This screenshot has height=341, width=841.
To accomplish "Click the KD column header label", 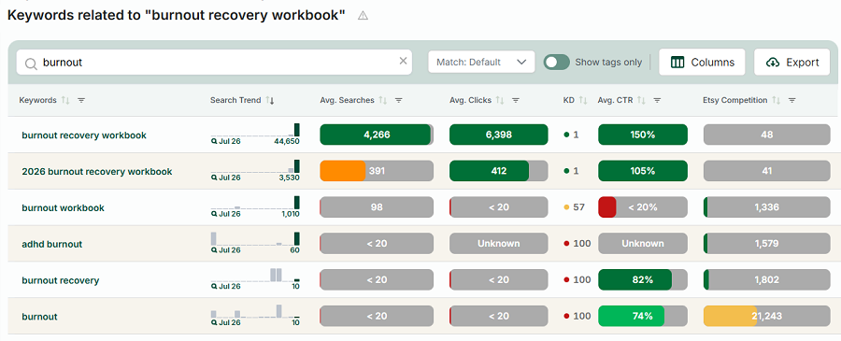I will pyautogui.click(x=568, y=100).
